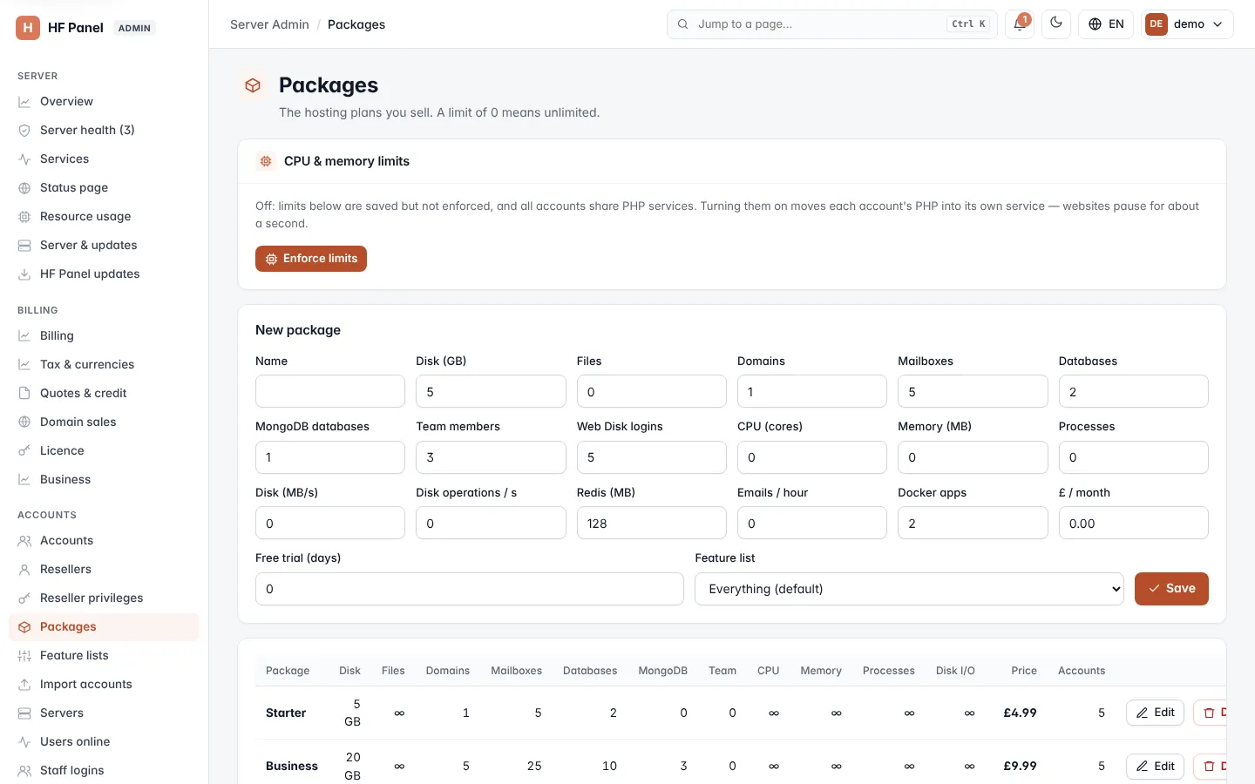The width and height of the screenshot is (1255, 784).
Task: Save the new package
Action: (1171, 589)
